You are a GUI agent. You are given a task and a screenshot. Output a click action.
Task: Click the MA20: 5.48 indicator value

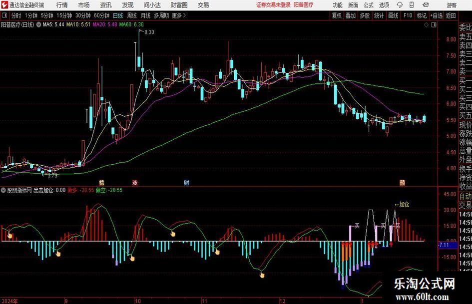(x=105, y=24)
